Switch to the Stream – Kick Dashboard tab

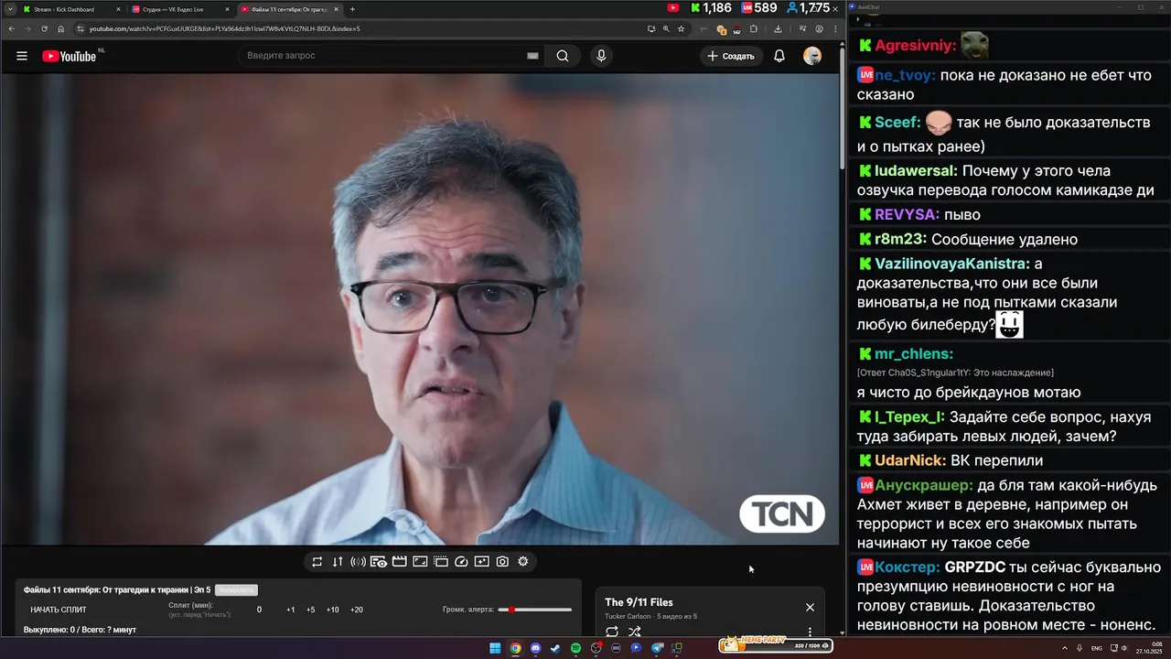(71, 9)
